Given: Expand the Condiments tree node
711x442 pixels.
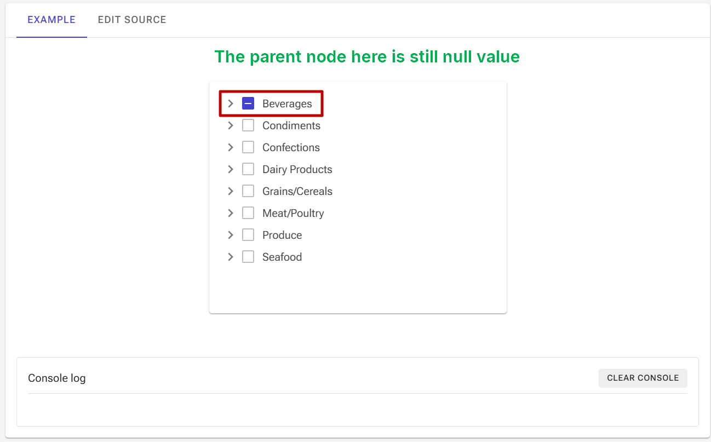Looking at the screenshot, I should [230, 125].
